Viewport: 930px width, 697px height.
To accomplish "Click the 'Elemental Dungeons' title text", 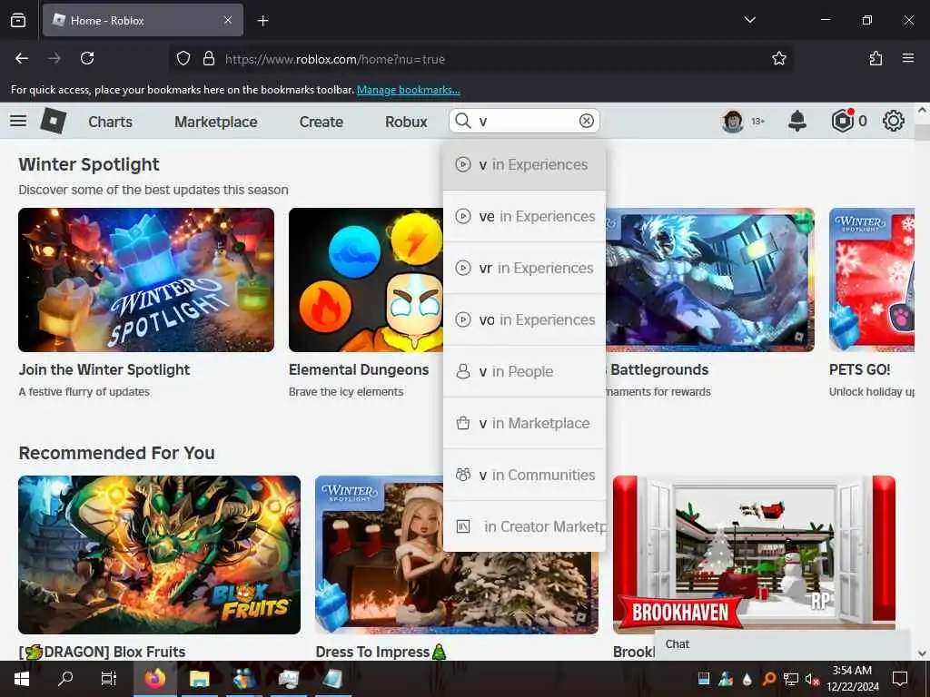I will [x=359, y=370].
